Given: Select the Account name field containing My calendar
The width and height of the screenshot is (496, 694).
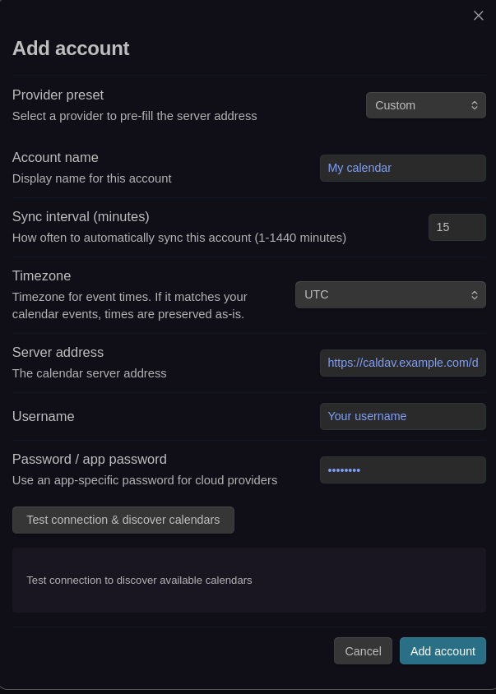Looking at the screenshot, I should point(402,168).
